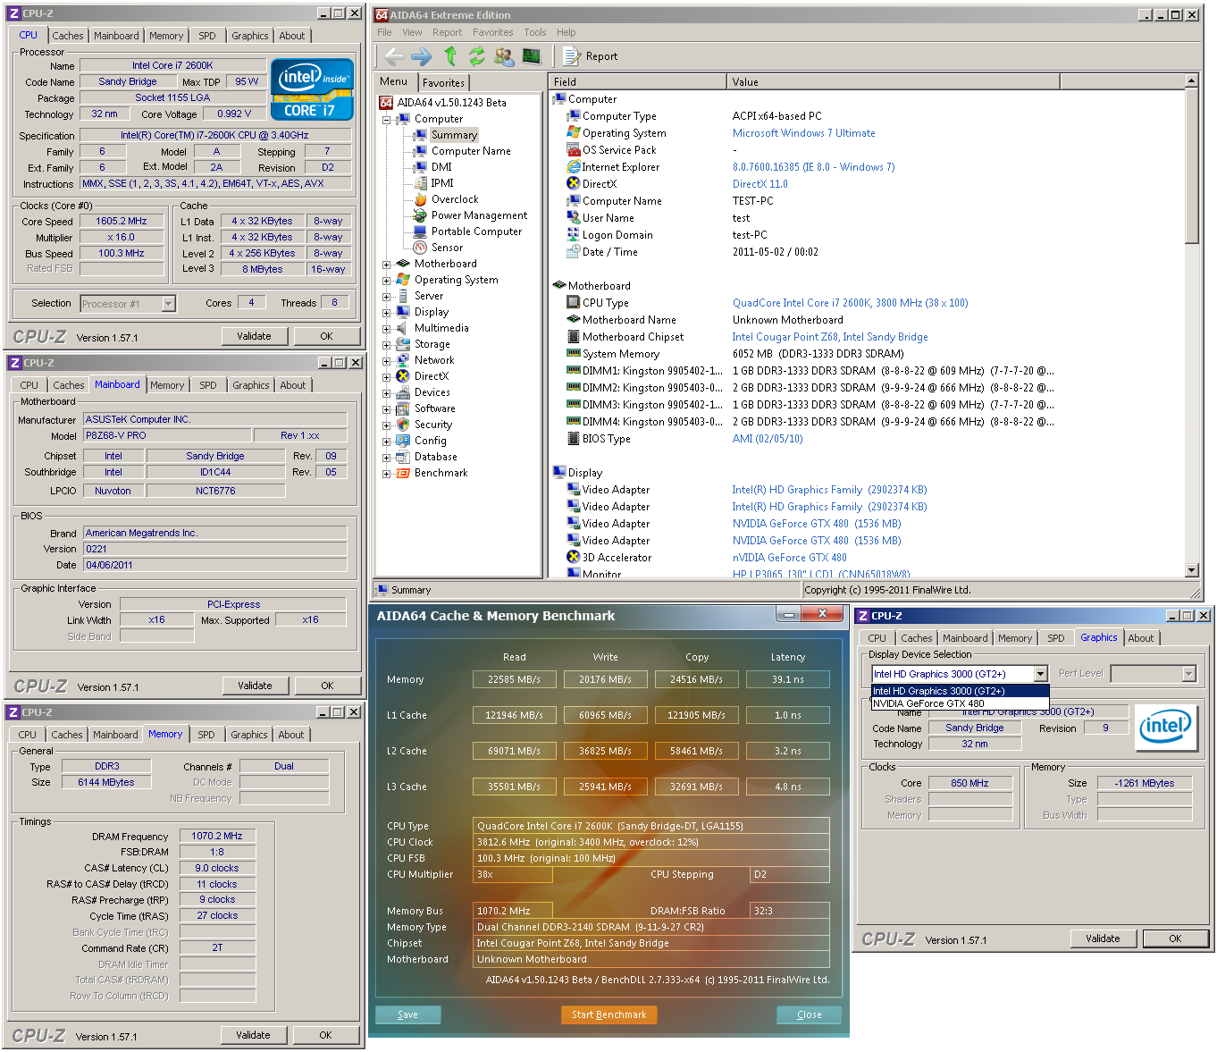Image resolution: width=1217 pixels, height=1052 pixels.
Task: Click Intel Core i7 logo in CPU-Z
Action: tap(312, 89)
